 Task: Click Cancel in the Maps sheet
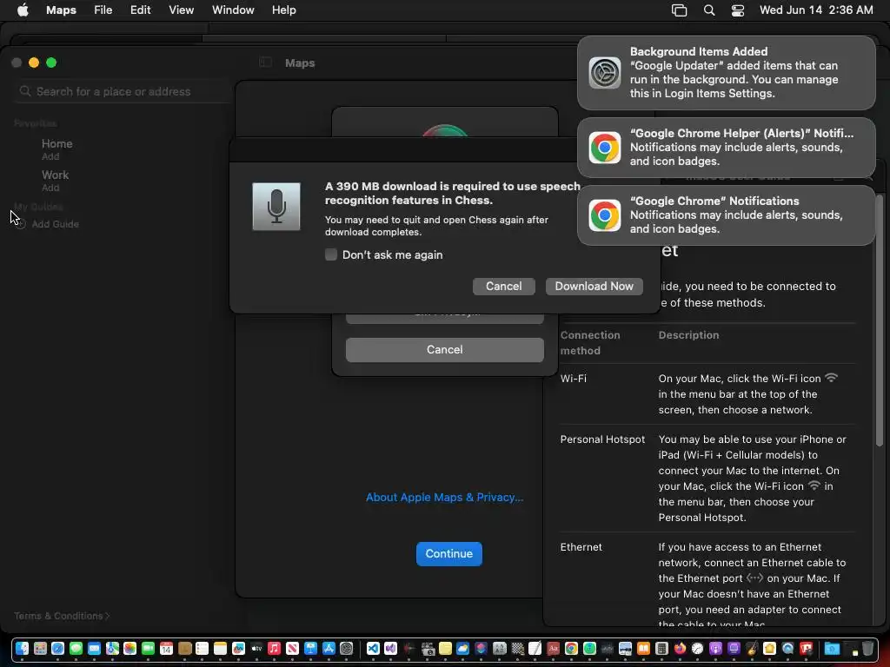click(x=444, y=349)
